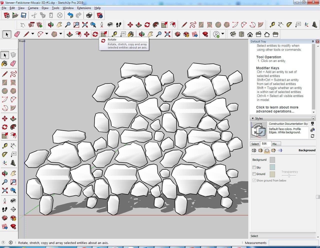The width and height of the screenshot is (320, 248).
Task: Collapse the Styles panel
Action: [x=253, y=118]
